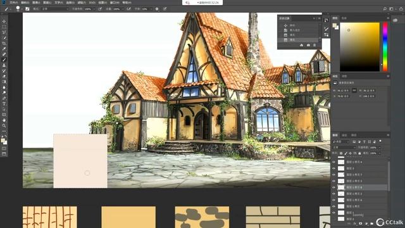Open the layer opacity dropdown arrow

[380, 148]
